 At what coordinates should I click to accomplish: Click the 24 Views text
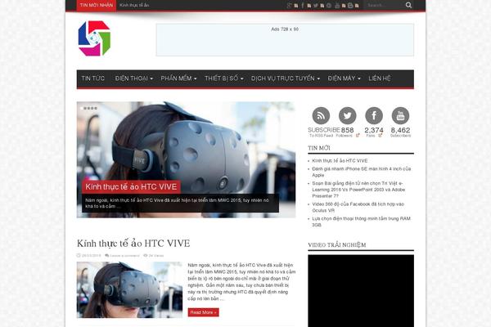pos(156,256)
